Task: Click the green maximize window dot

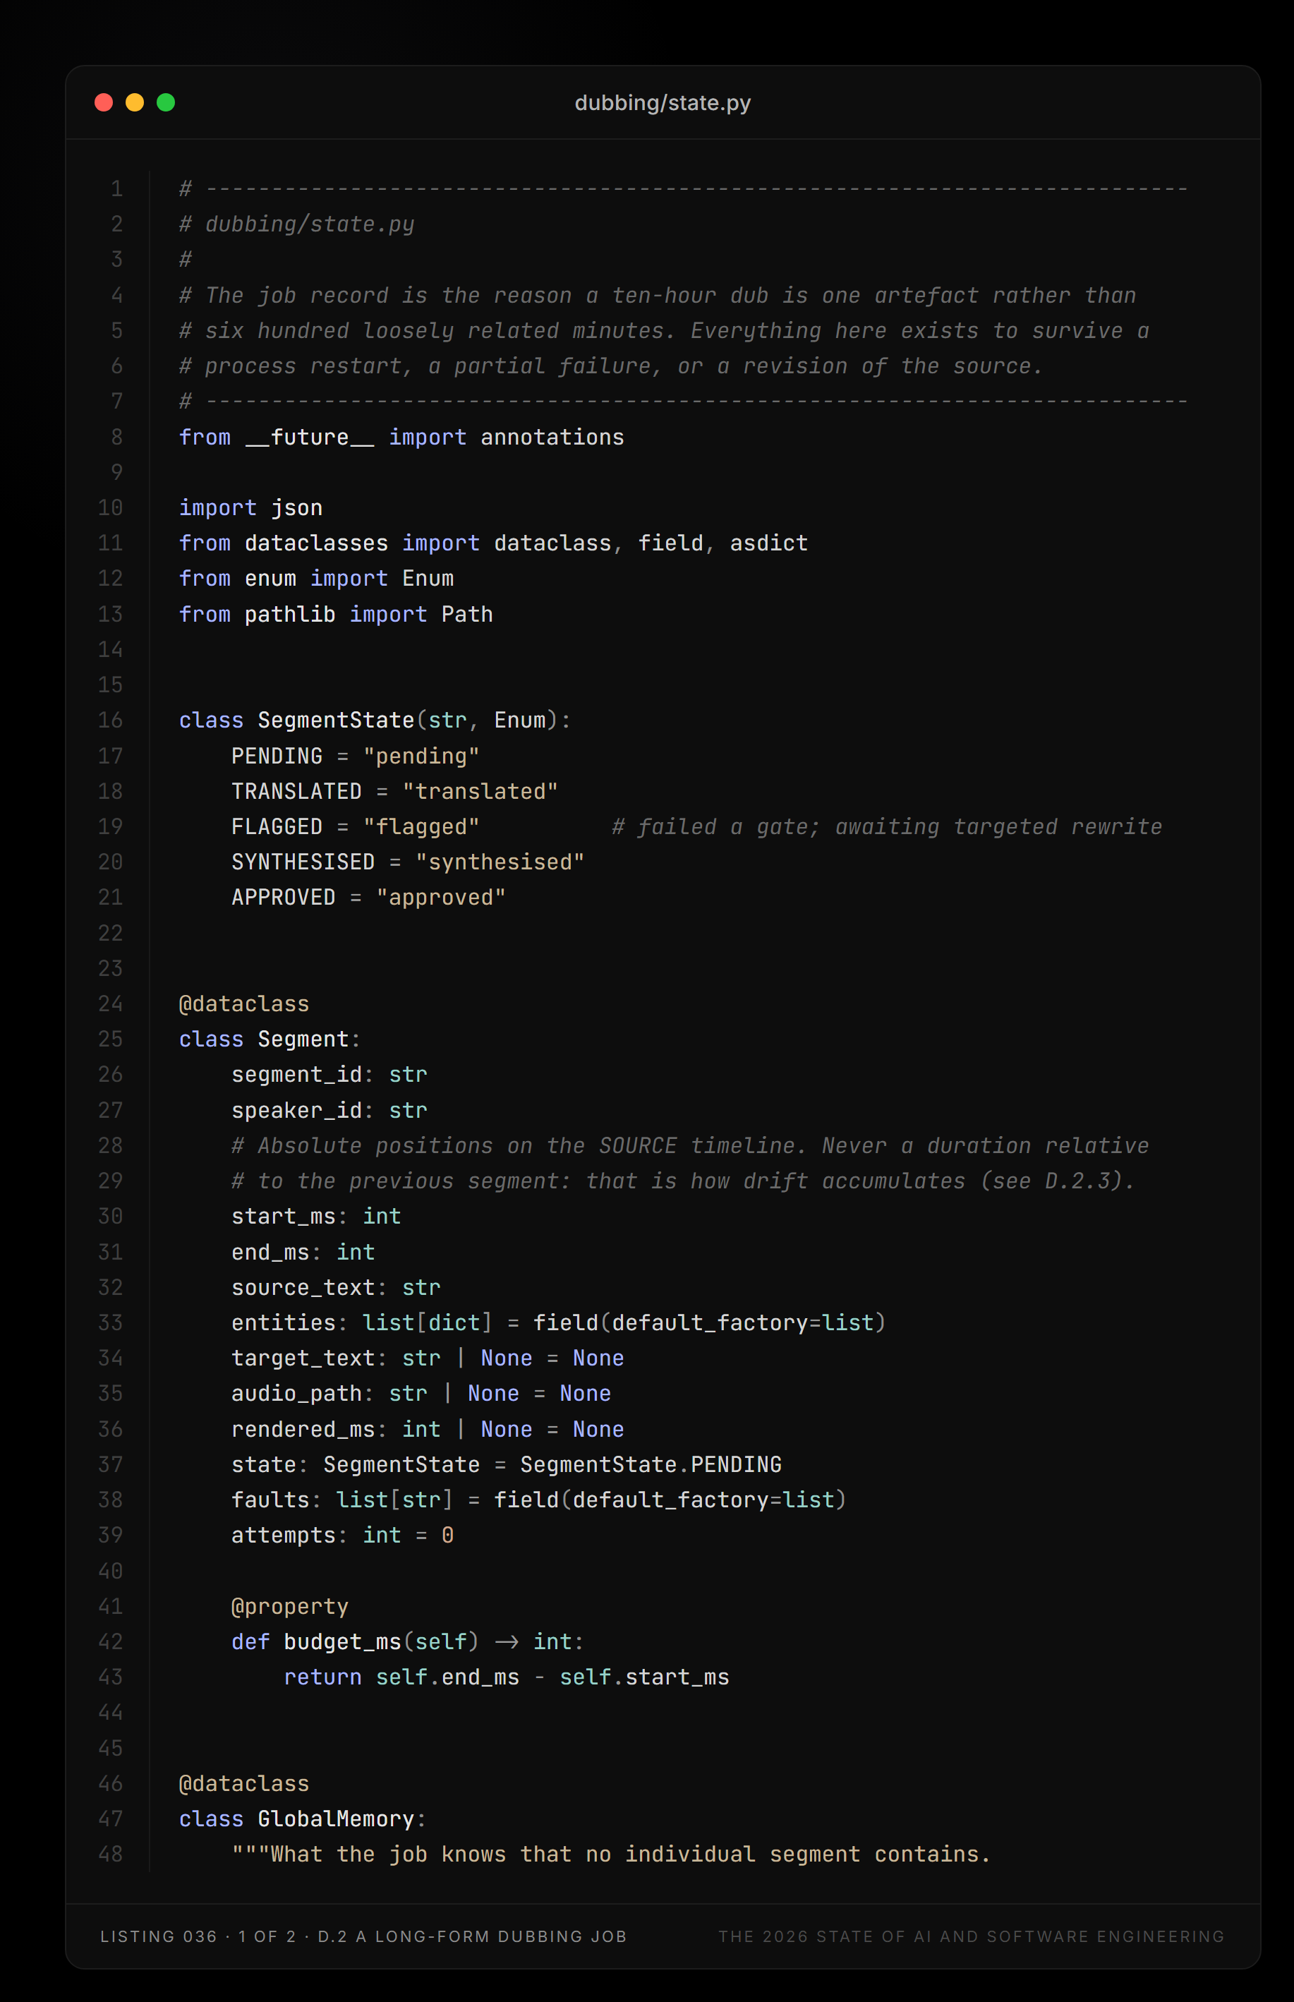Action: pyautogui.click(x=166, y=102)
